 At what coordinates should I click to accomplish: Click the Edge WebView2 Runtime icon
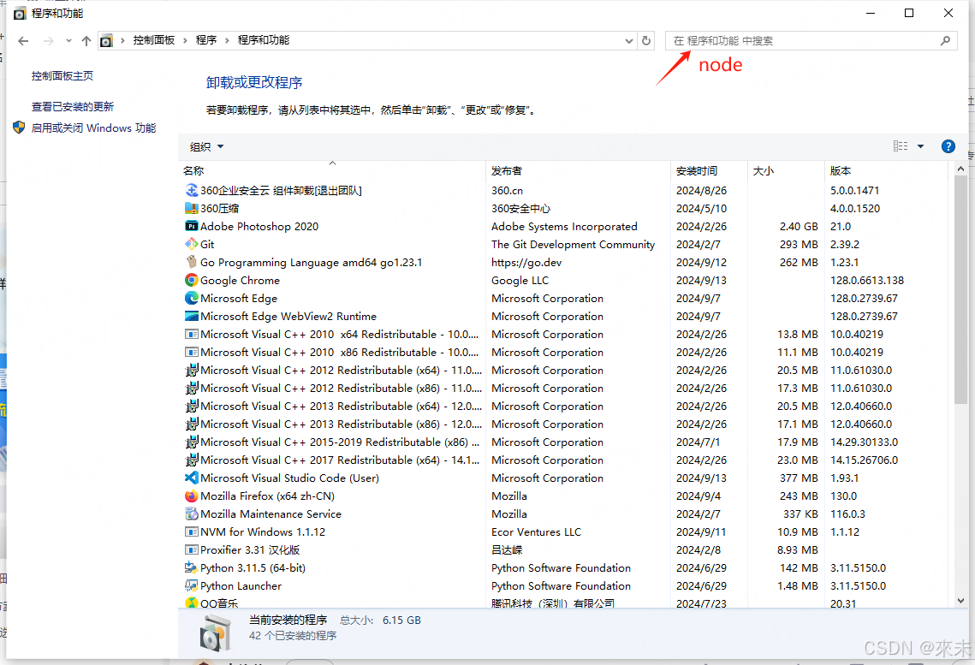click(192, 317)
